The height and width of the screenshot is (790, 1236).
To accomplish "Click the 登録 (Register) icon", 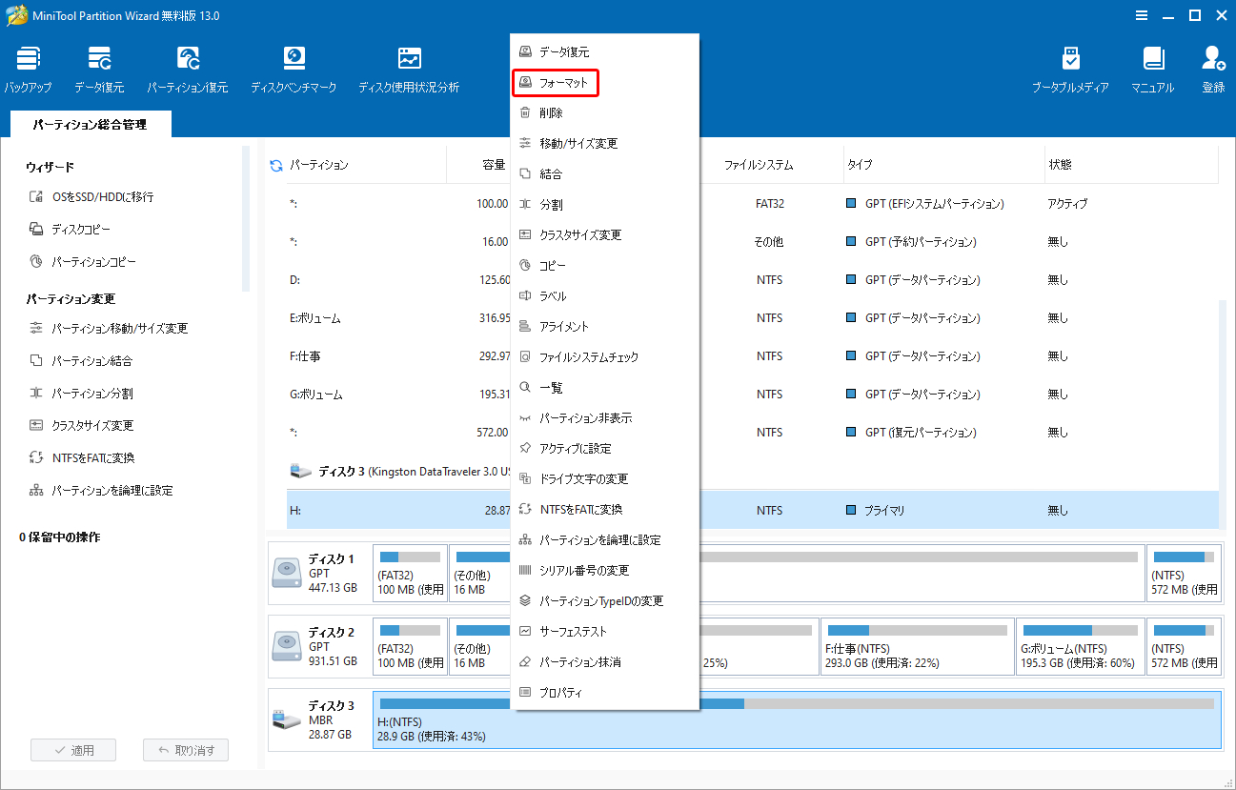I will pyautogui.click(x=1212, y=67).
